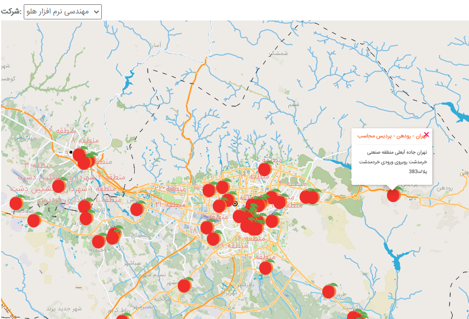Screen dimensions: 469x319
Task: Select the peach marker below منطقه ۲۰
Action: pyautogui.click(x=265, y=268)
